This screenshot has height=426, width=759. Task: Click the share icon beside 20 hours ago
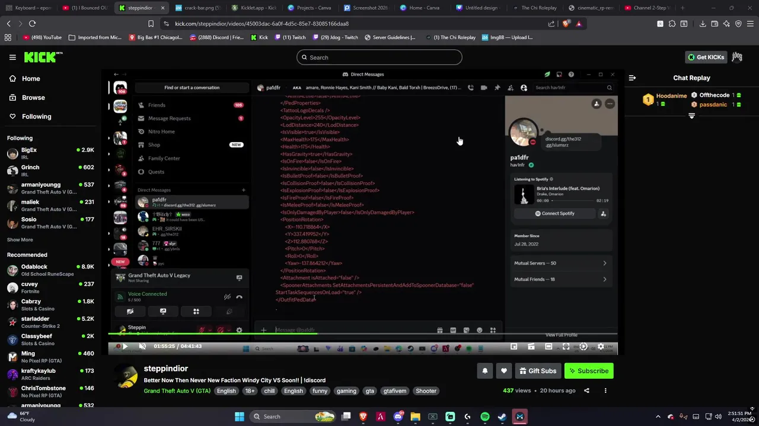tap(586, 390)
